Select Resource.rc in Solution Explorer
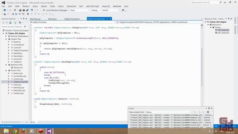The image size is (238, 134). tap(18, 68)
